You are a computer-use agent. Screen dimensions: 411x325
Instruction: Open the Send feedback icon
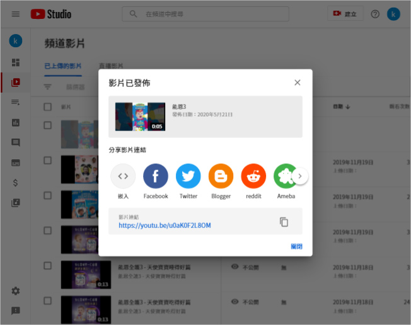(x=16, y=311)
